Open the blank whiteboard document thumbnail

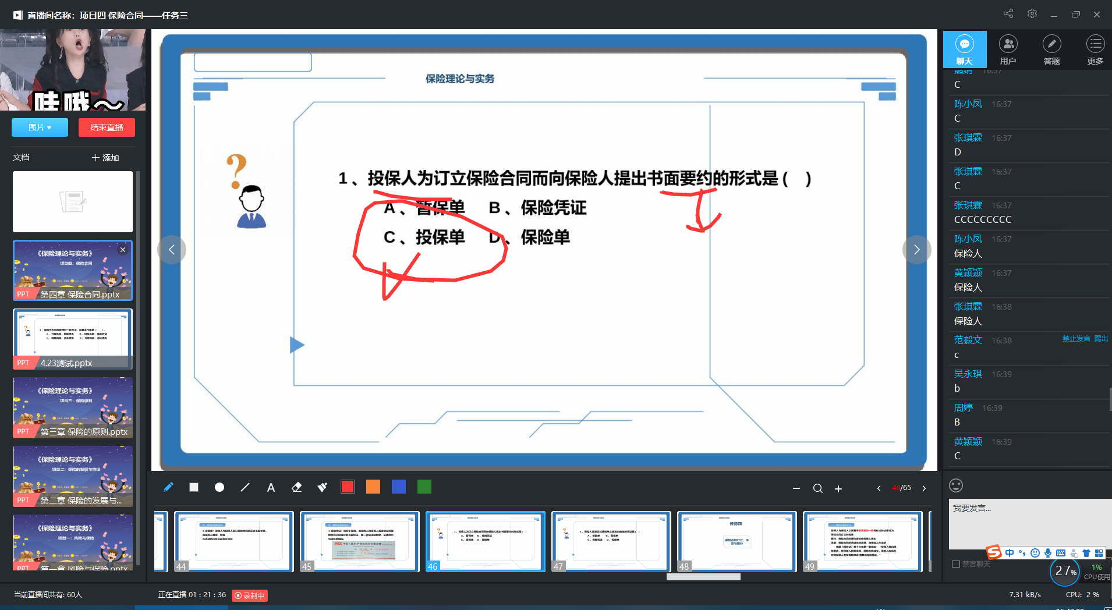point(73,201)
